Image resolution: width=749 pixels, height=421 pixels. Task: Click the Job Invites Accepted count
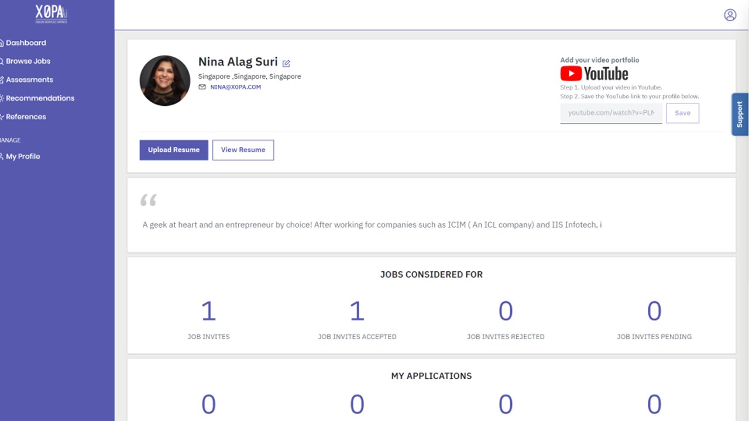pyautogui.click(x=357, y=311)
